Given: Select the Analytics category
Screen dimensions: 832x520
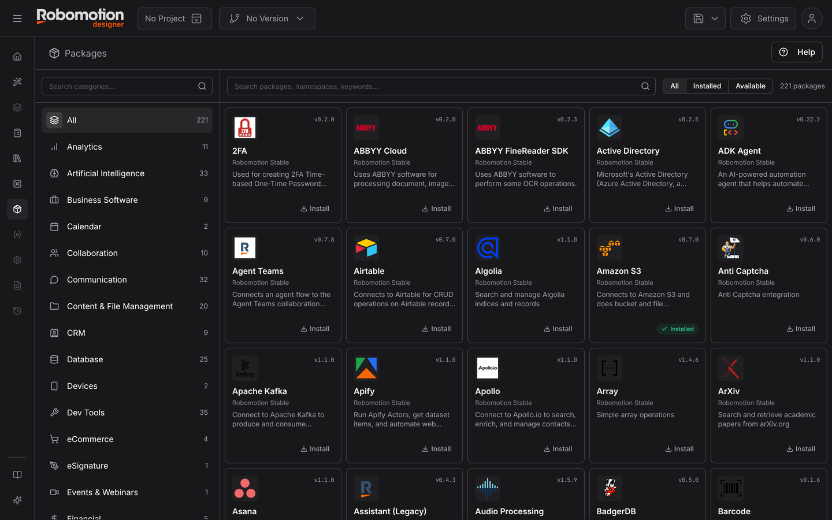Looking at the screenshot, I should click(127, 147).
